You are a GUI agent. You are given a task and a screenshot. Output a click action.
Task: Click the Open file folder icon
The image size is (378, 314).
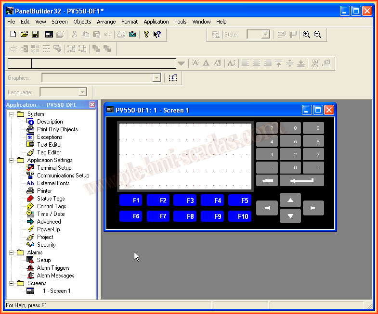pyautogui.click(x=24, y=35)
